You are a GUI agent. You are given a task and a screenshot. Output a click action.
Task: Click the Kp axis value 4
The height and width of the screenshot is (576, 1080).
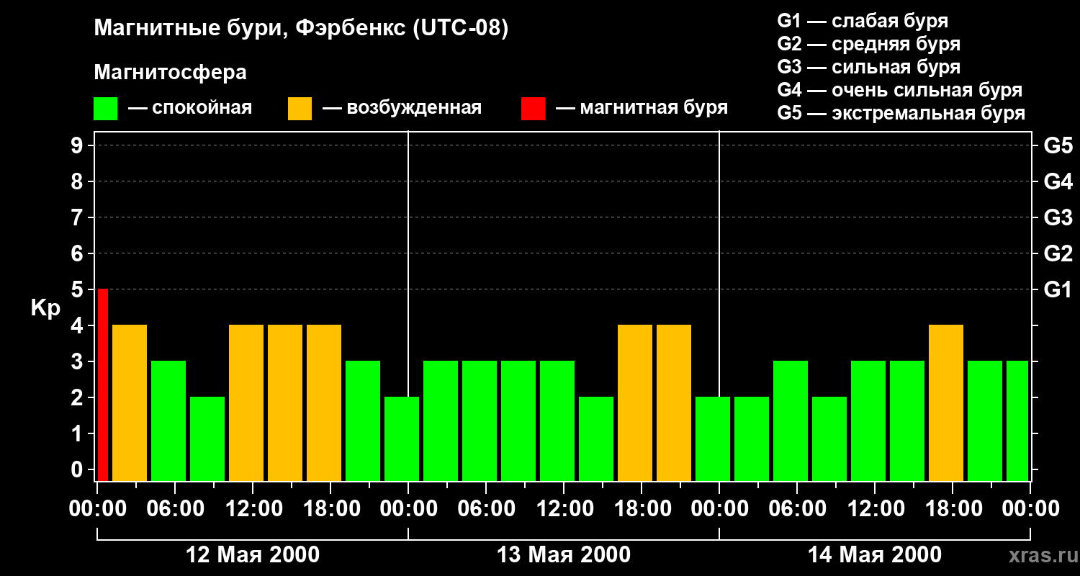[78, 326]
